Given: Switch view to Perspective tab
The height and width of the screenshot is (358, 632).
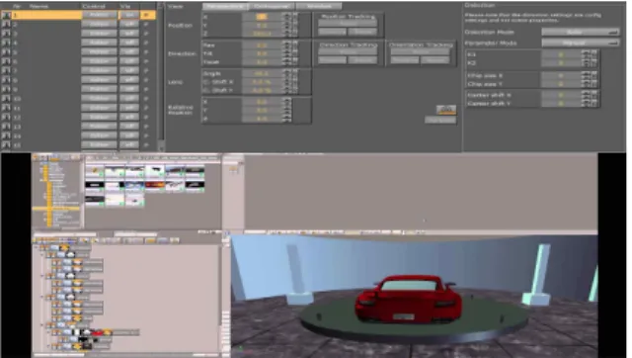Looking at the screenshot, I should [x=225, y=7].
